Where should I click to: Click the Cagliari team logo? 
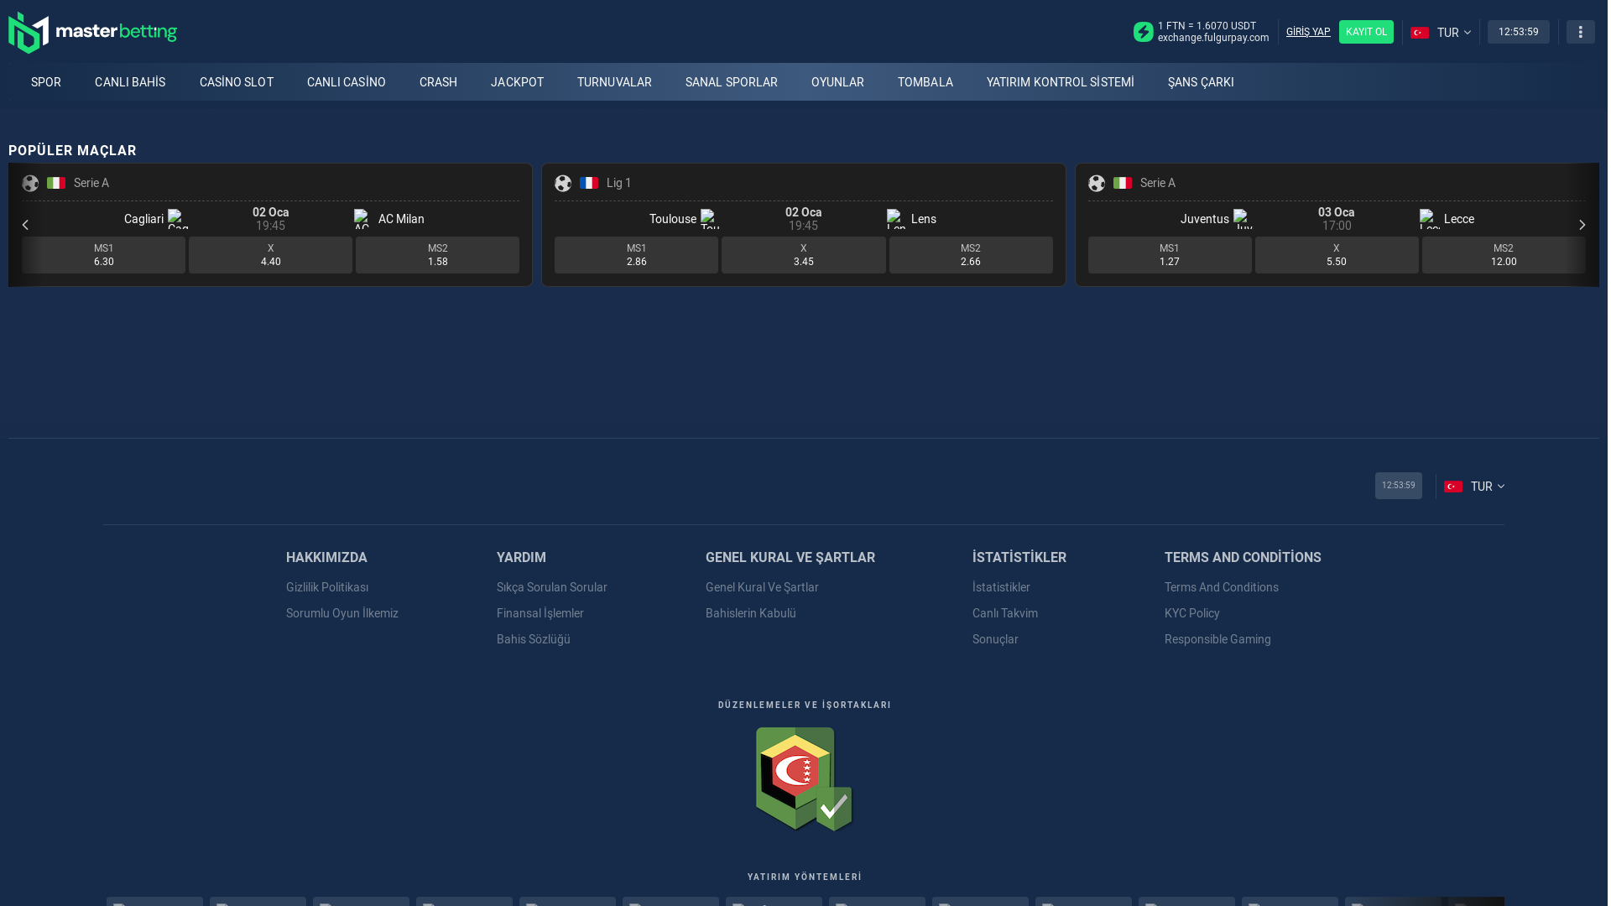point(178,219)
